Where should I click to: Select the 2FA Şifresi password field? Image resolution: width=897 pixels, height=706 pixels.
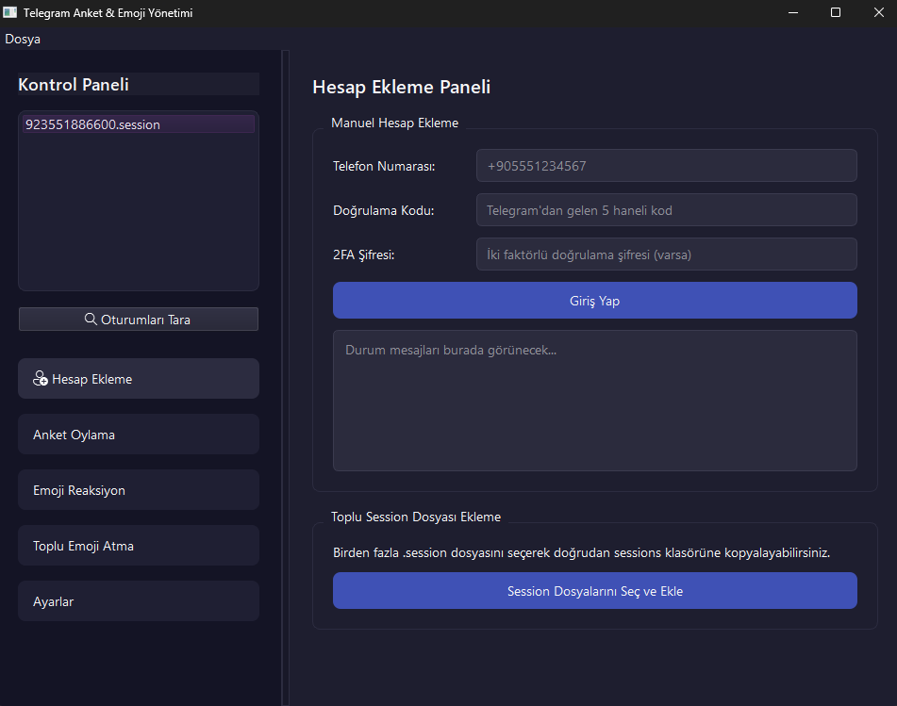point(666,254)
